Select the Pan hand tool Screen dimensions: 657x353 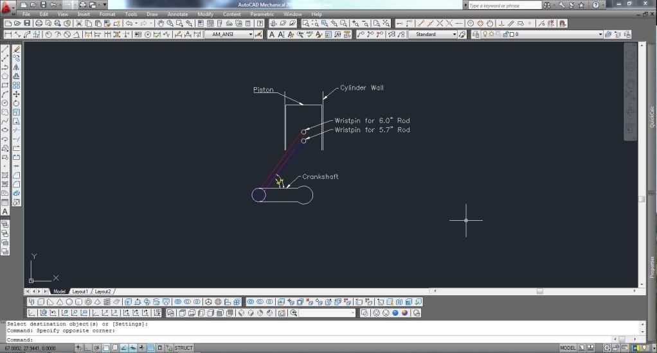160,24
